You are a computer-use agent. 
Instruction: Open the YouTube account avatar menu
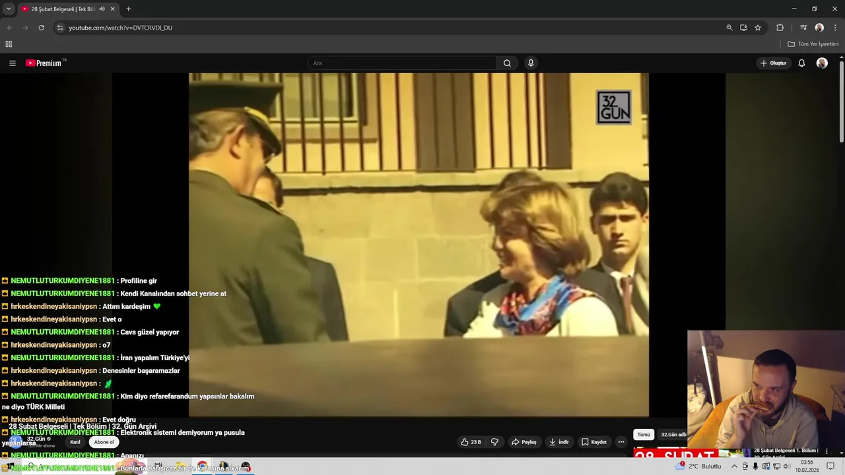(x=822, y=63)
